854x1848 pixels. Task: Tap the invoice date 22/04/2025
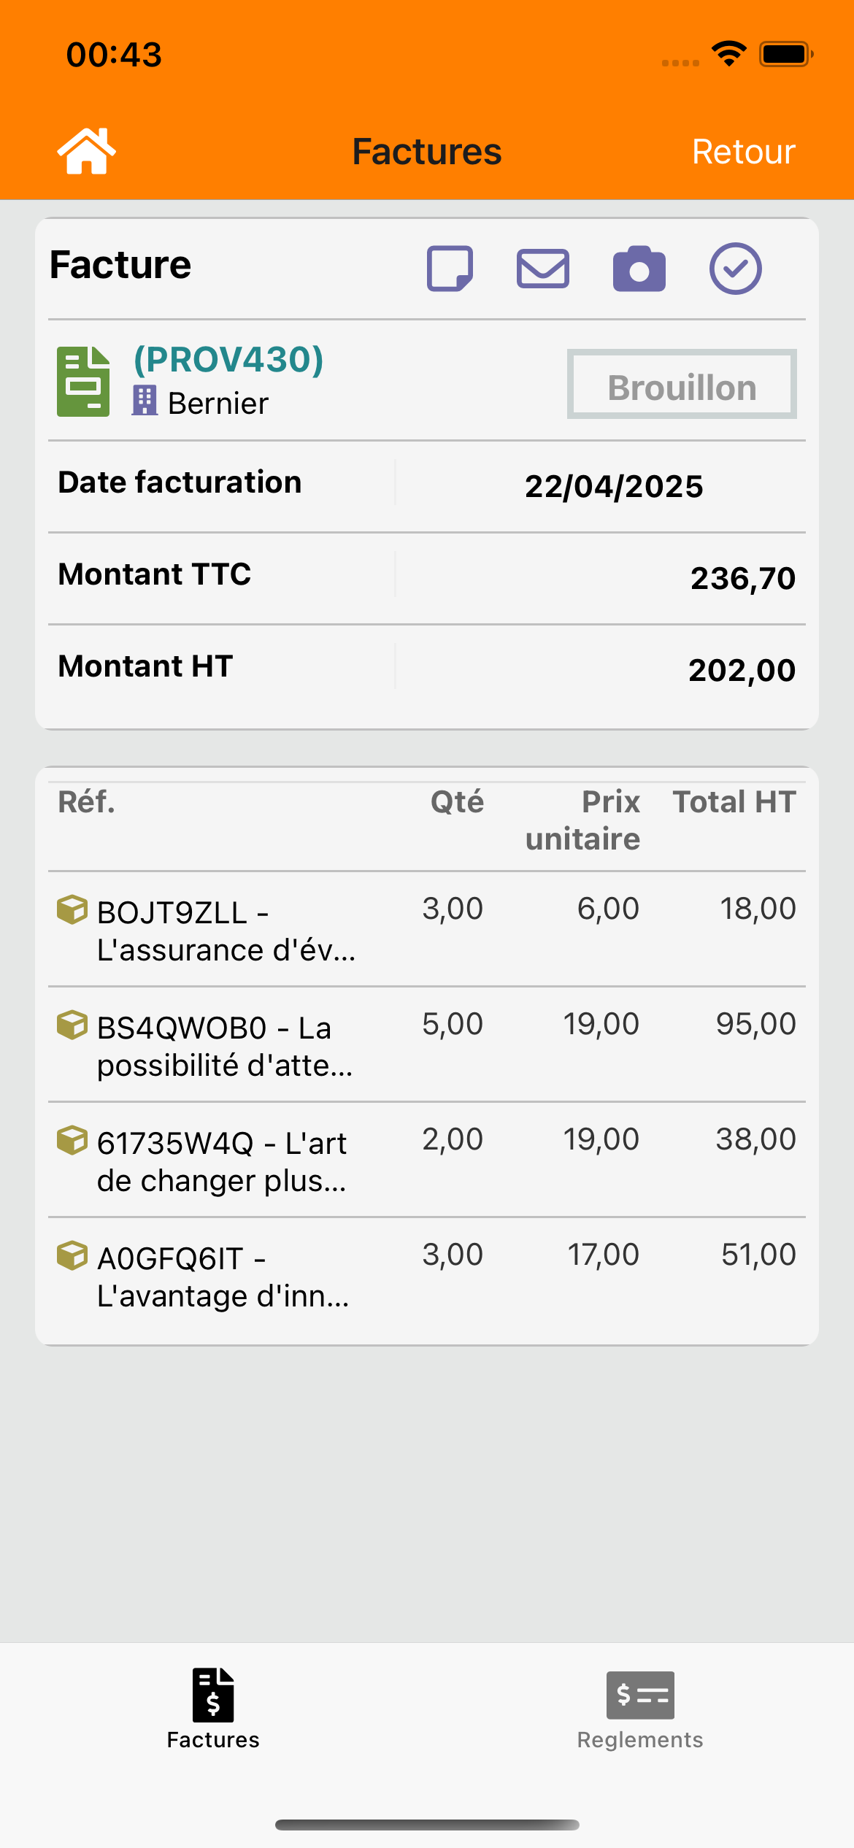(x=614, y=486)
